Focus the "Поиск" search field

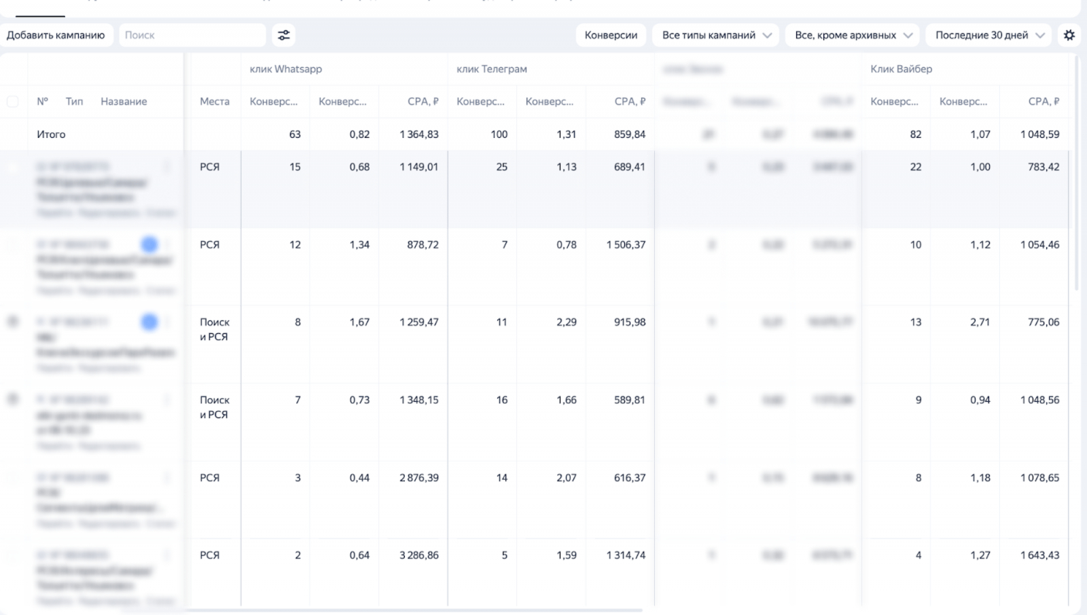[x=192, y=35]
